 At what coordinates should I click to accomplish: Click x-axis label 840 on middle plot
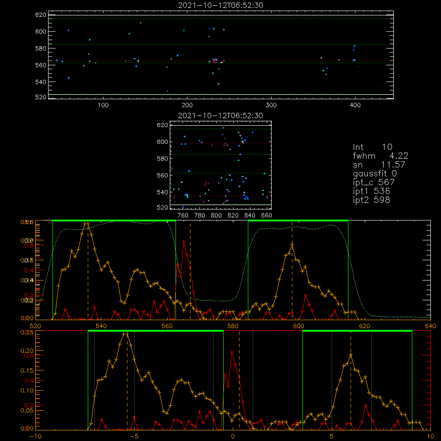coord(250,216)
